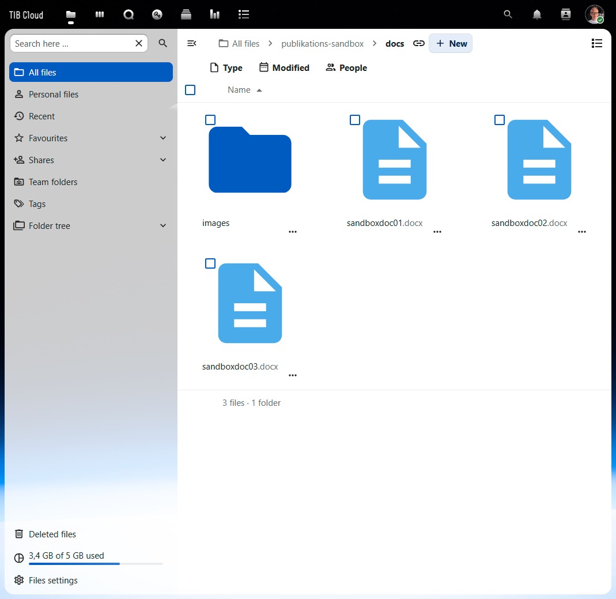Enable the select-all files checkbox
This screenshot has width=616, height=599.
point(190,90)
